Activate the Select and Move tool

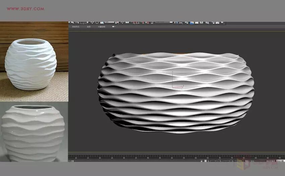[x=93, y=22]
